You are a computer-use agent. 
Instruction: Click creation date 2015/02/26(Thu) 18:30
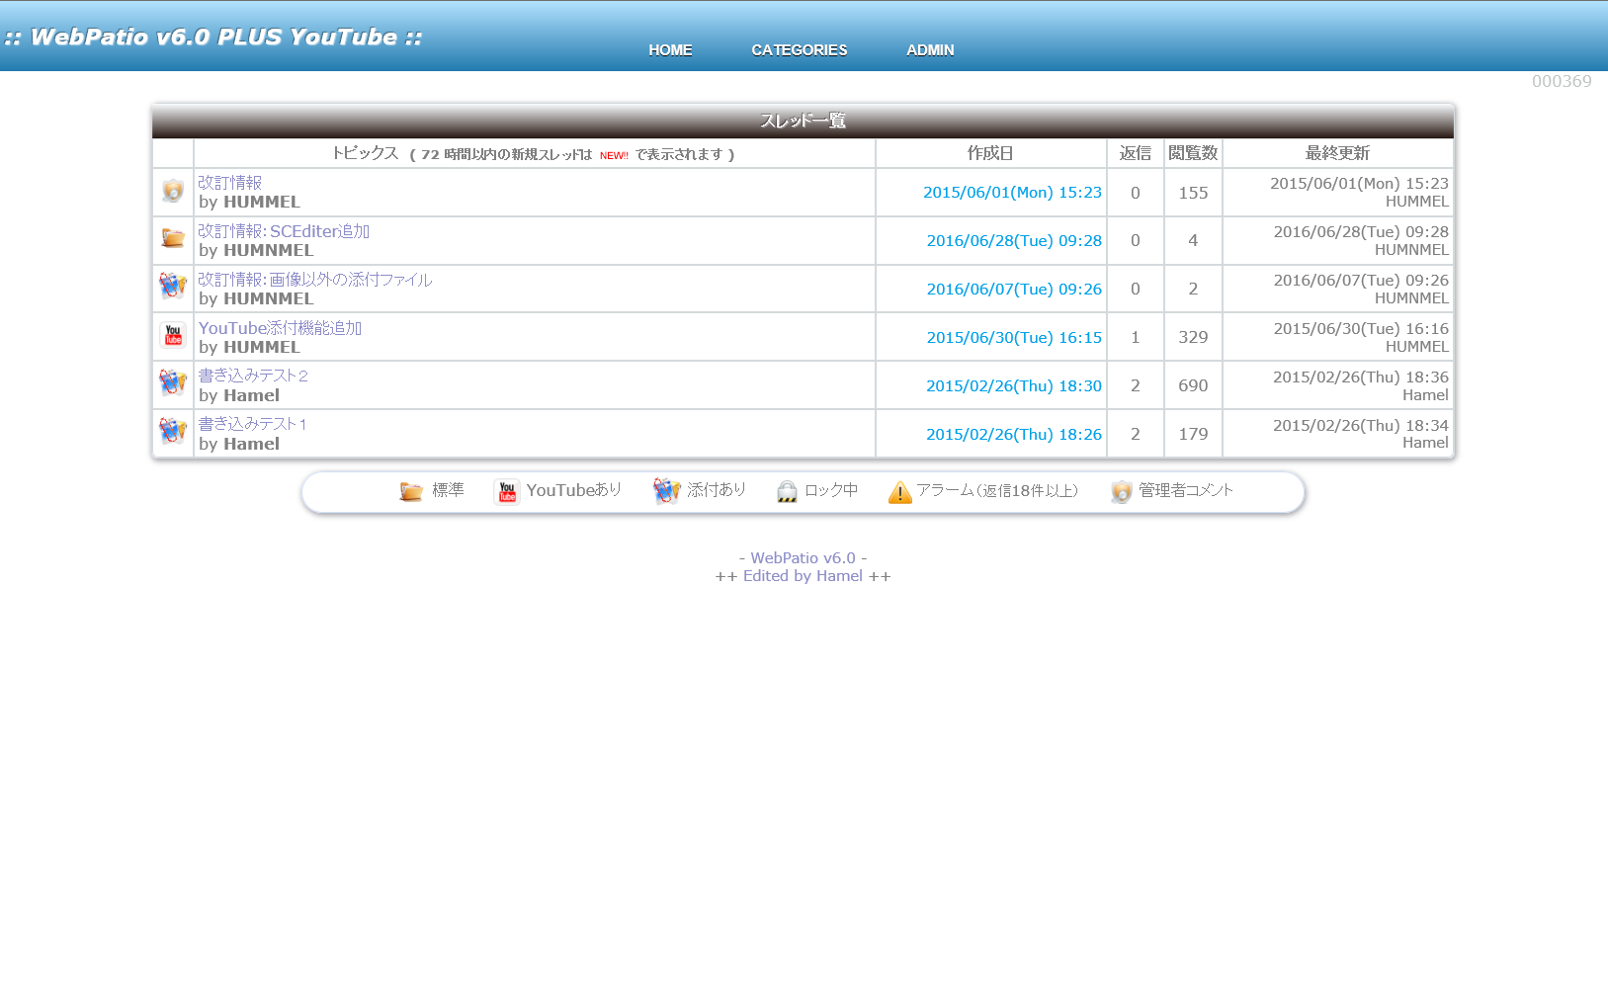click(1014, 386)
